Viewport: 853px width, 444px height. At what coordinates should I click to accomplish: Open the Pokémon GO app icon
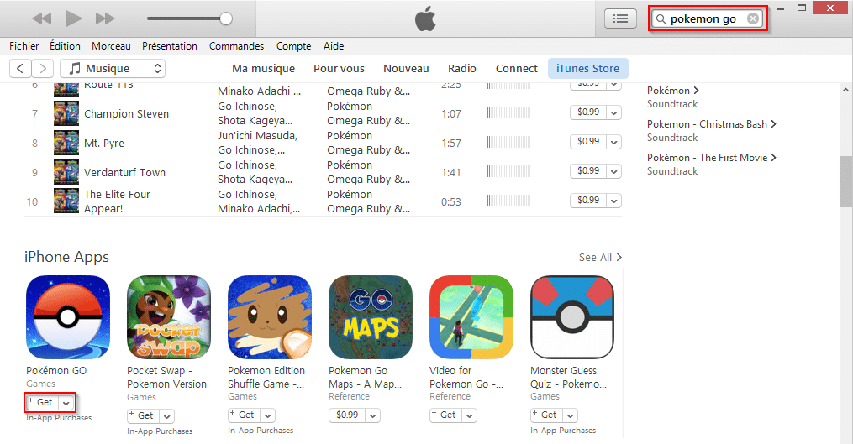pyautogui.click(x=68, y=316)
